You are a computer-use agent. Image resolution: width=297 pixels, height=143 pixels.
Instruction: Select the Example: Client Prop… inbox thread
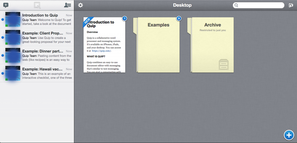[37, 37]
